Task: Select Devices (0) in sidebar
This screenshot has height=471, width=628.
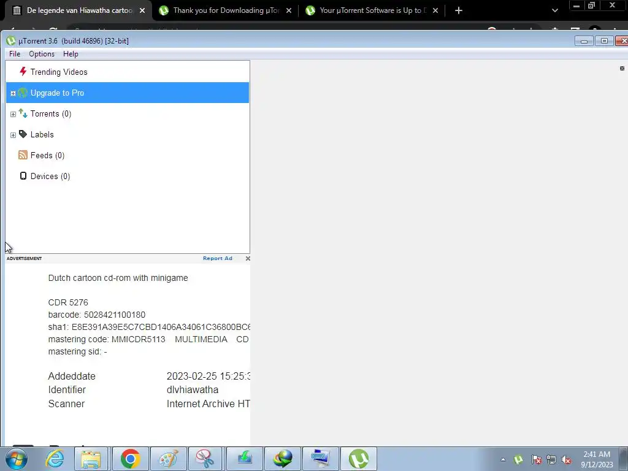Action: pos(128,176)
